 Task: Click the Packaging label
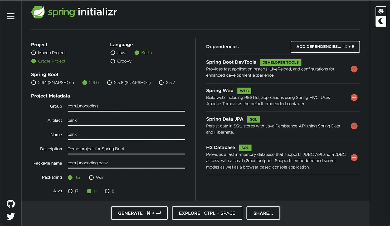[52, 177]
